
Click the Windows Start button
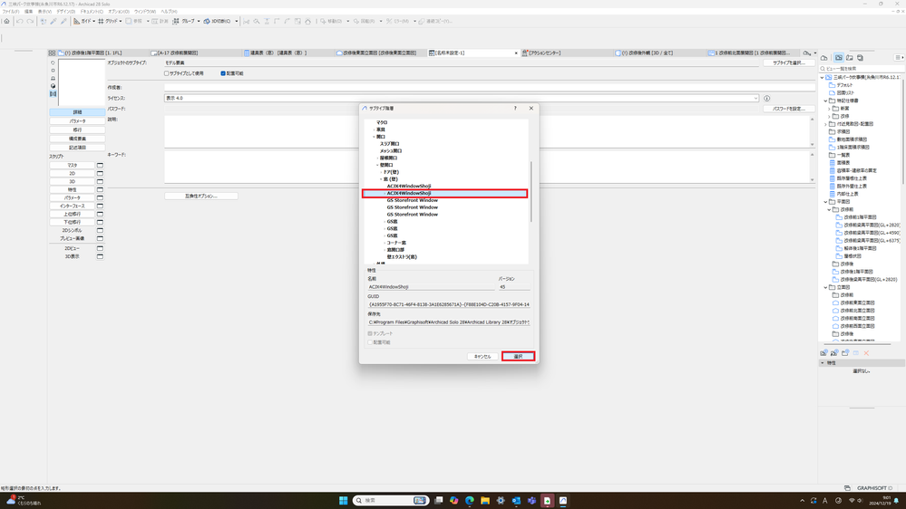343,500
